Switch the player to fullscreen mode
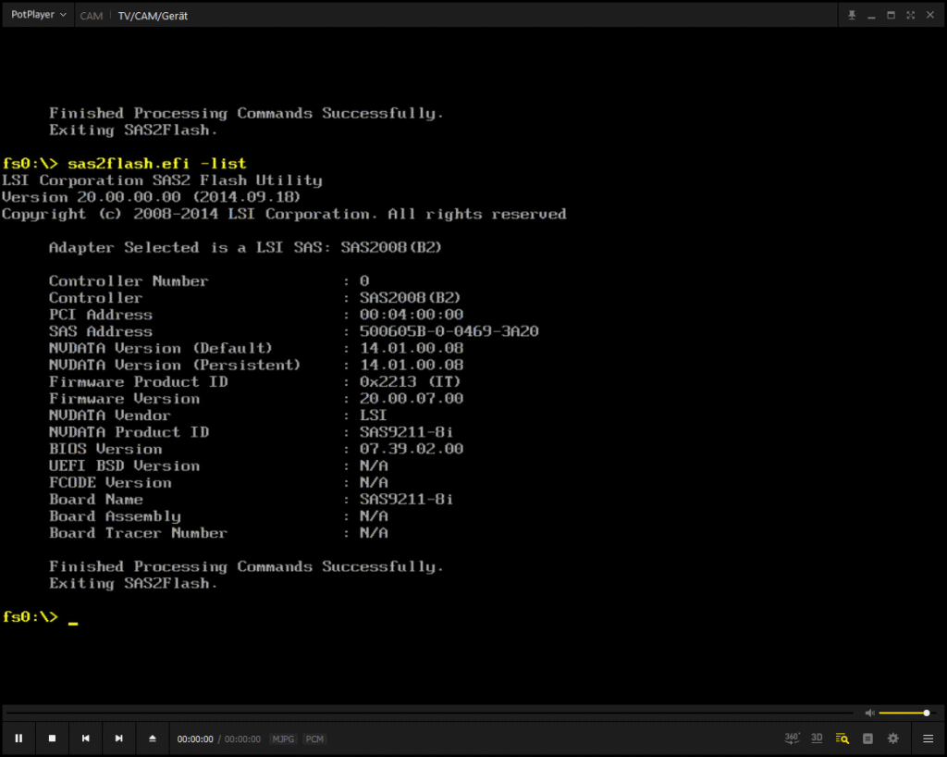The width and height of the screenshot is (947, 757). 911,15
